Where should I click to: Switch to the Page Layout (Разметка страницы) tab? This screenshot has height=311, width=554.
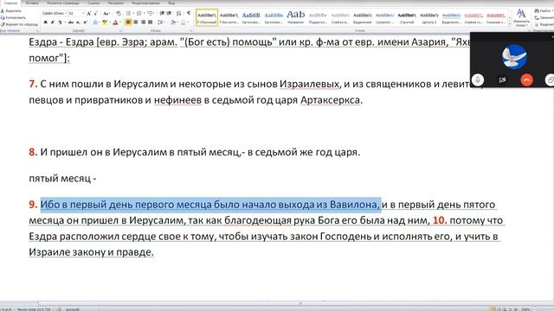click(63, 3)
